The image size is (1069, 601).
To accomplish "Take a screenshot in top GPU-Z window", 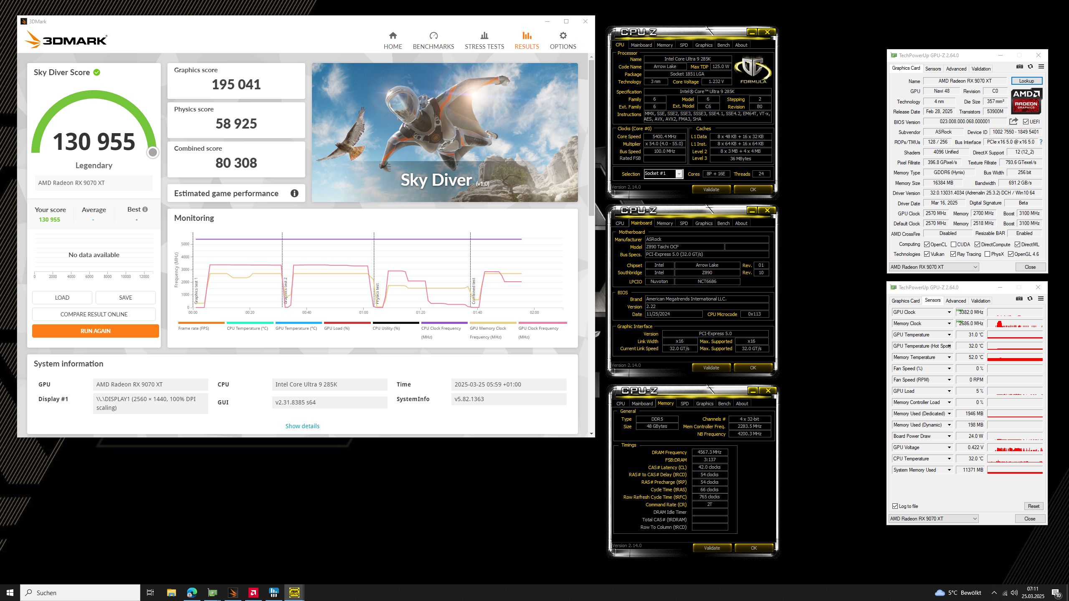I will 1019,67.
